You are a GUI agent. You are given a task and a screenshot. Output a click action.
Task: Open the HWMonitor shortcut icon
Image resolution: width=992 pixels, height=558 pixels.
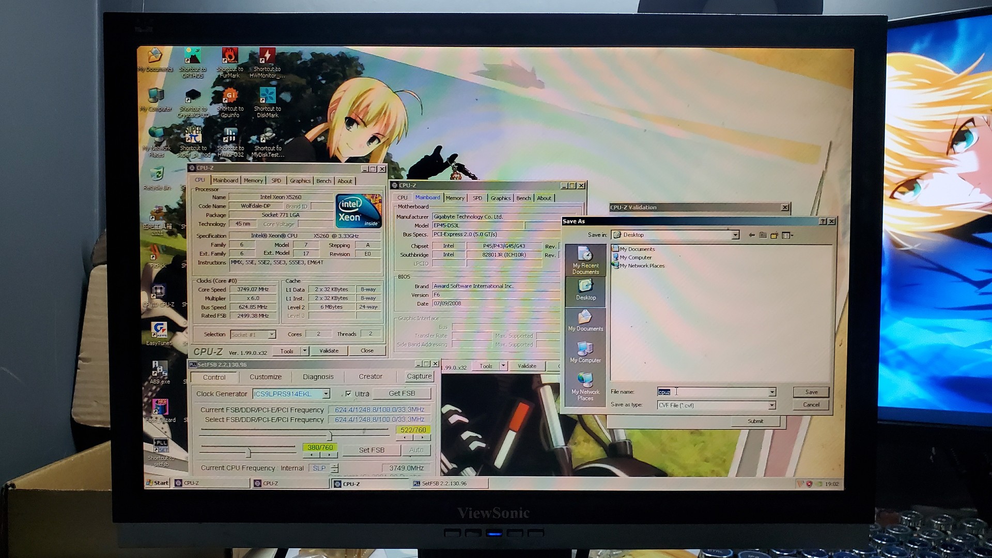(x=267, y=63)
